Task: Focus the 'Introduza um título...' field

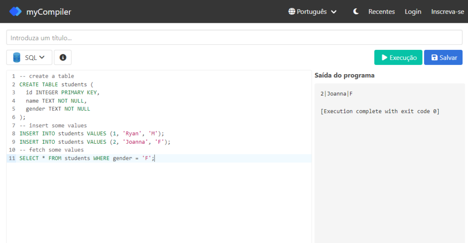Action: [x=234, y=38]
